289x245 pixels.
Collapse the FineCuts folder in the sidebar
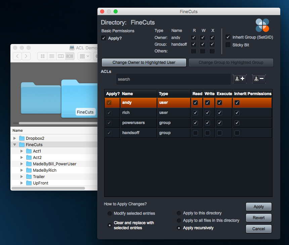[x=14, y=145]
